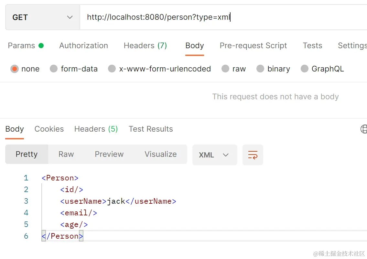Enable the GraphQL body option
This screenshot has width=367, height=259.
[304, 69]
